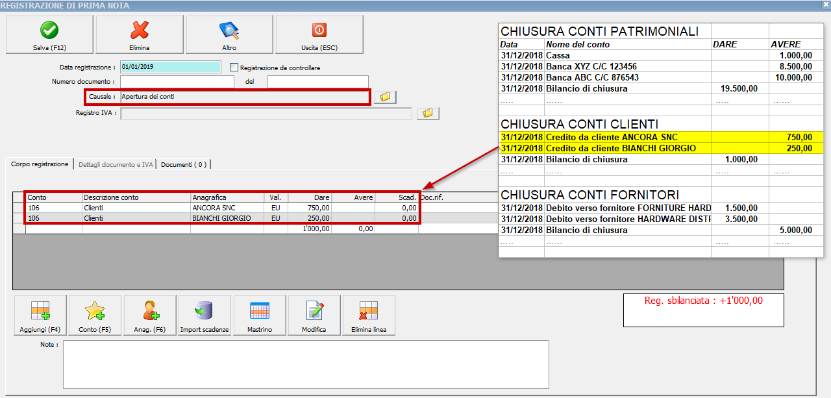Delete the registration using Elimina
831x398 pixels.
pyautogui.click(x=139, y=34)
